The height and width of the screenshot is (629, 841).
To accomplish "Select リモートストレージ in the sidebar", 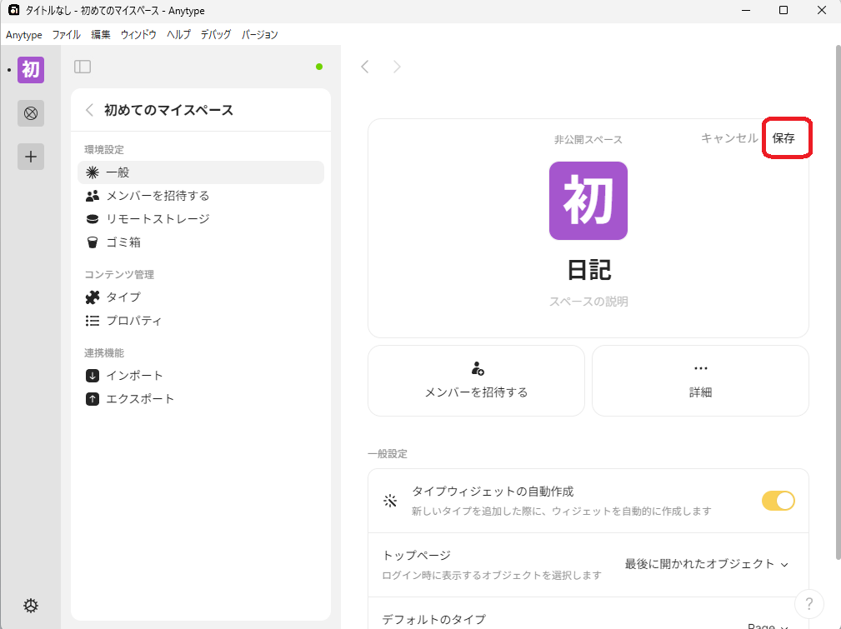I will (201, 219).
